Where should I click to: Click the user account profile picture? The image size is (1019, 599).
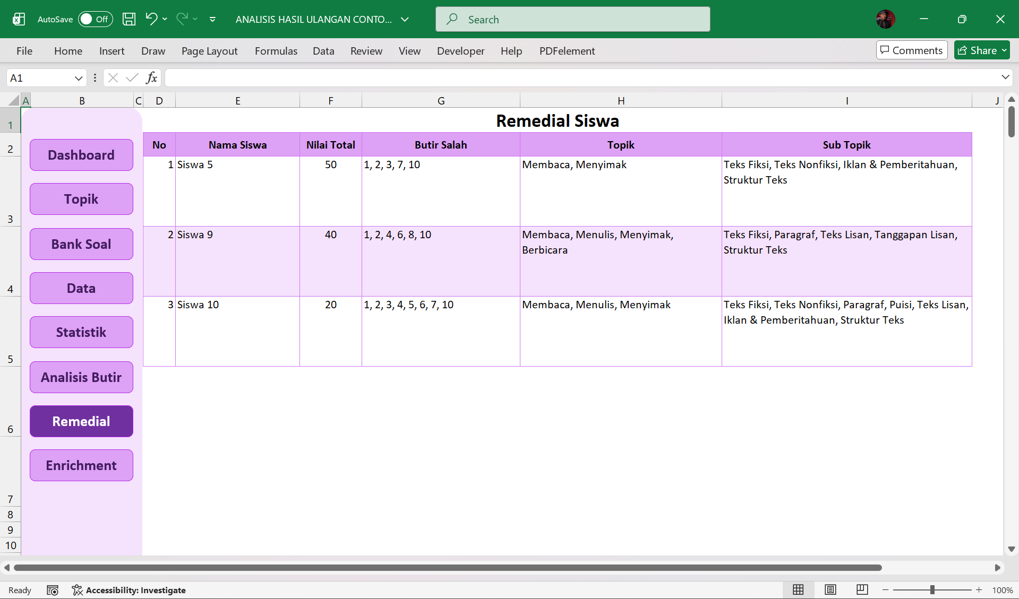coord(885,19)
